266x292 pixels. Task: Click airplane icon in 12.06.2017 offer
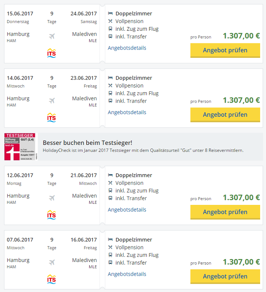tap(52, 198)
